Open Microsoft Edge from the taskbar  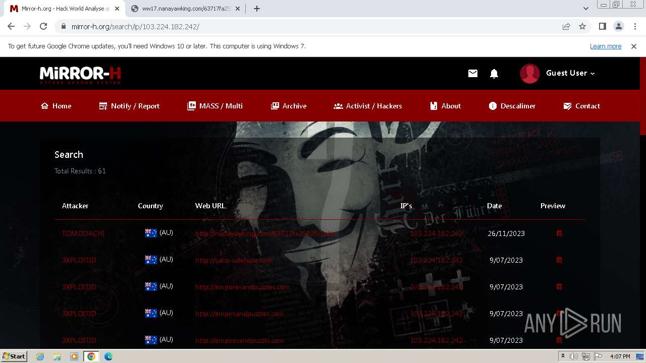click(109, 356)
